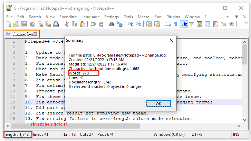
Task: Click OK in the Summary dialog
Action: click(158, 104)
